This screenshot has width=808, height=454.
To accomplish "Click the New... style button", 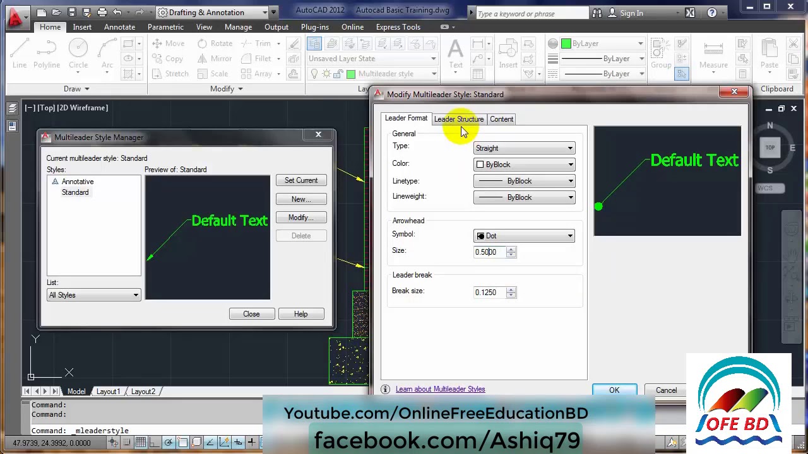I will tap(301, 199).
